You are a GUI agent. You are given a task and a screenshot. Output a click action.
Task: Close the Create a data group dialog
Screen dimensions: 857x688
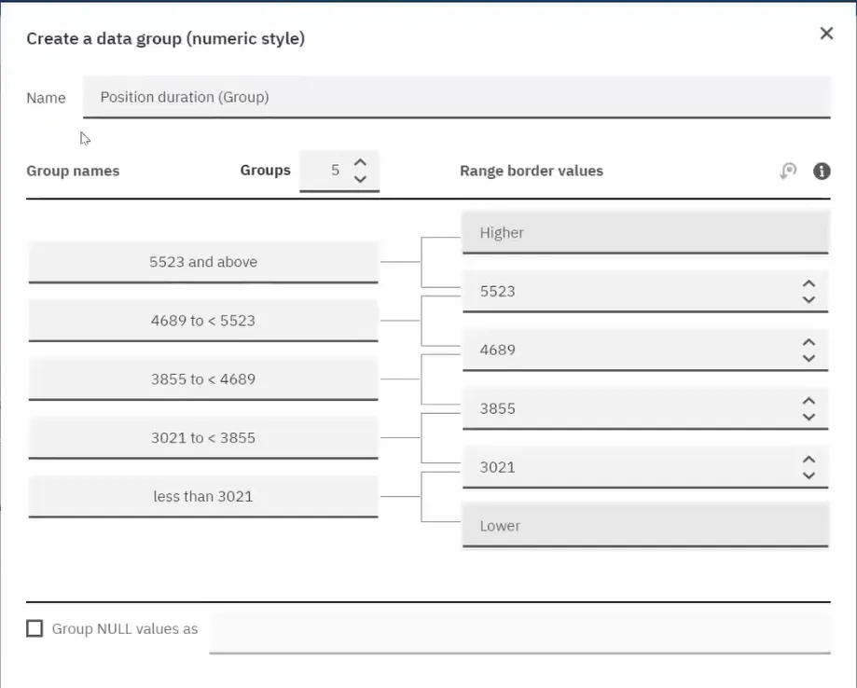tap(826, 34)
